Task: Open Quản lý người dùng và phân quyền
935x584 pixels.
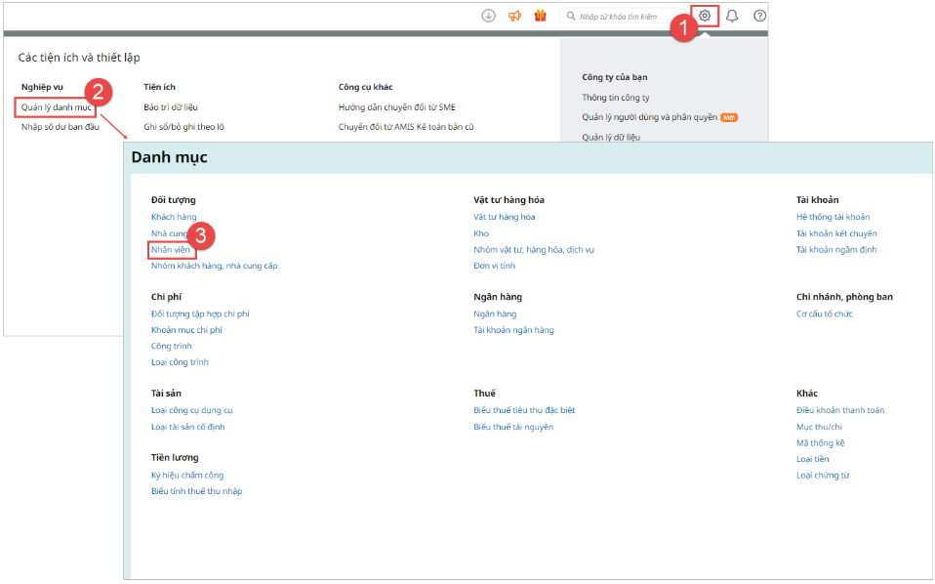Action: (x=649, y=117)
